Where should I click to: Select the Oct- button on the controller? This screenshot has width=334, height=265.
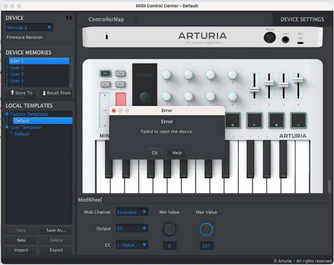coord(105,85)
